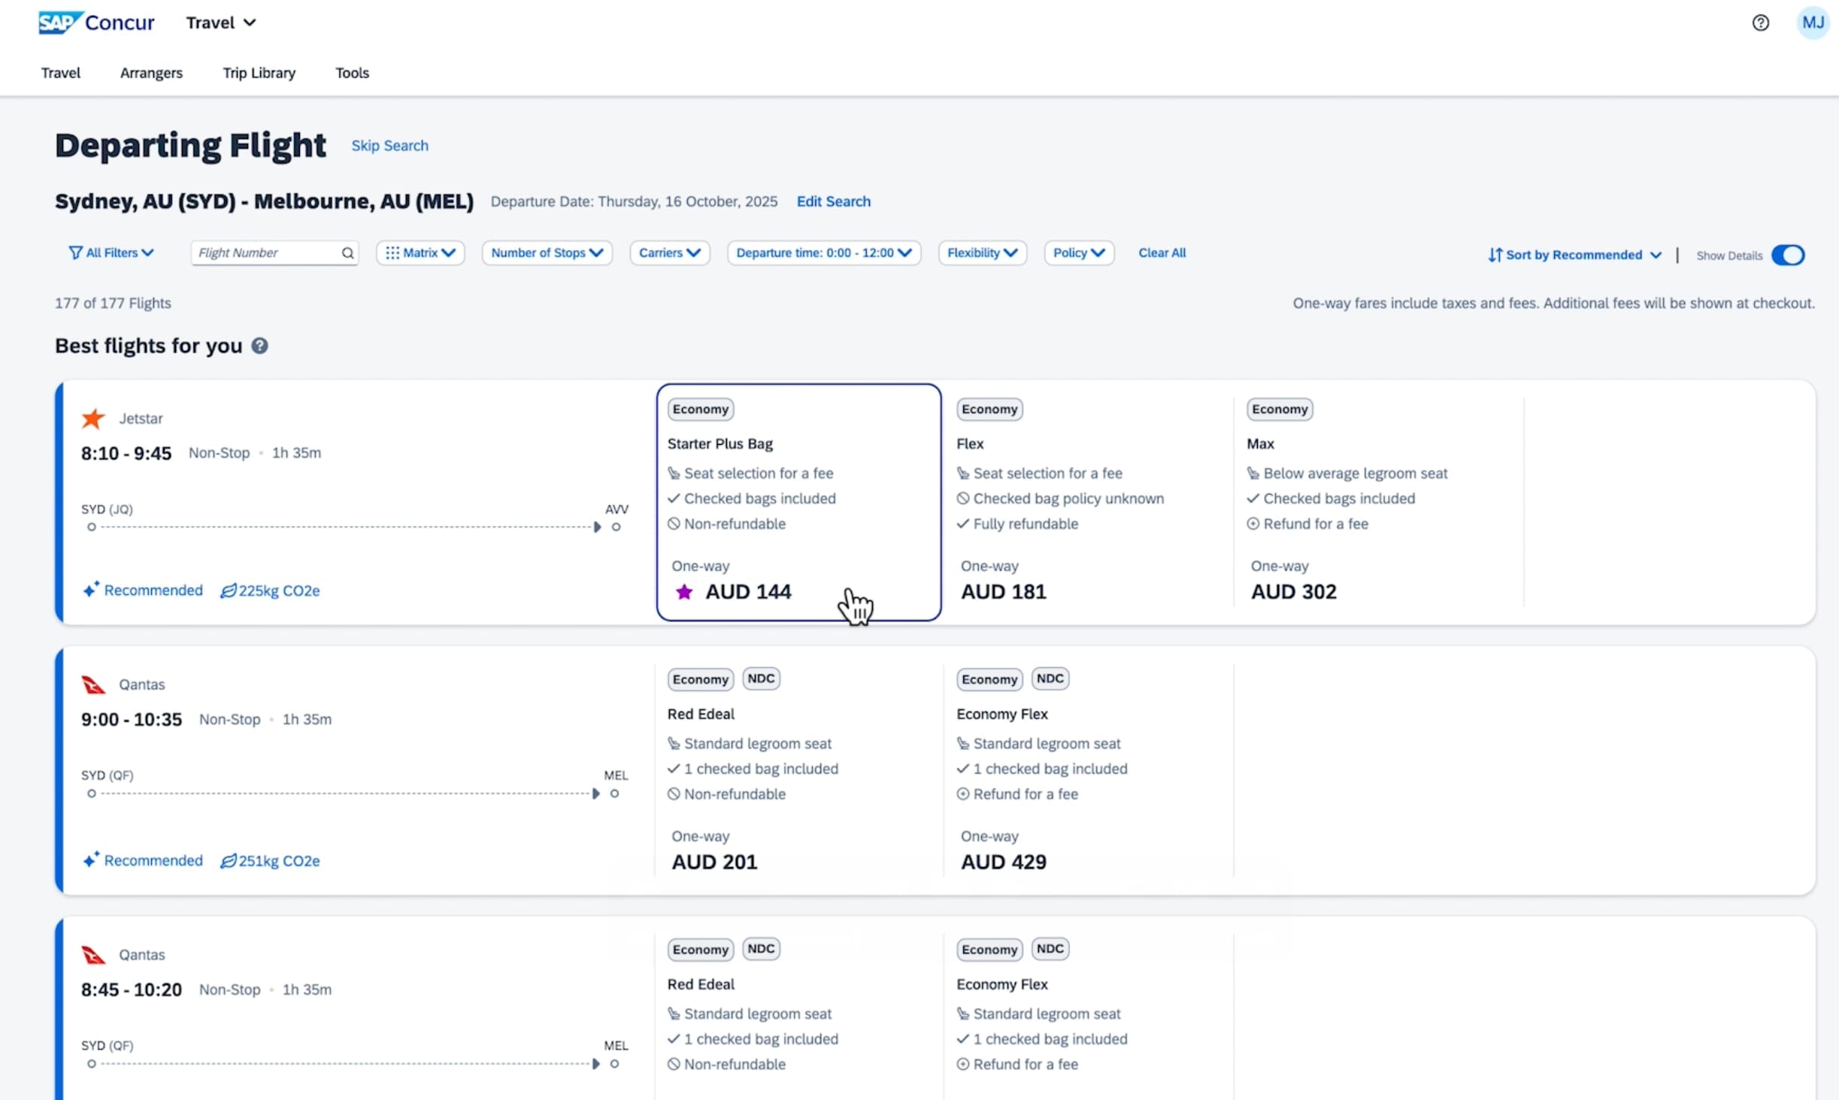Click the Jetstar 225kg CO2e emissions leaf icon

point(228,591)
